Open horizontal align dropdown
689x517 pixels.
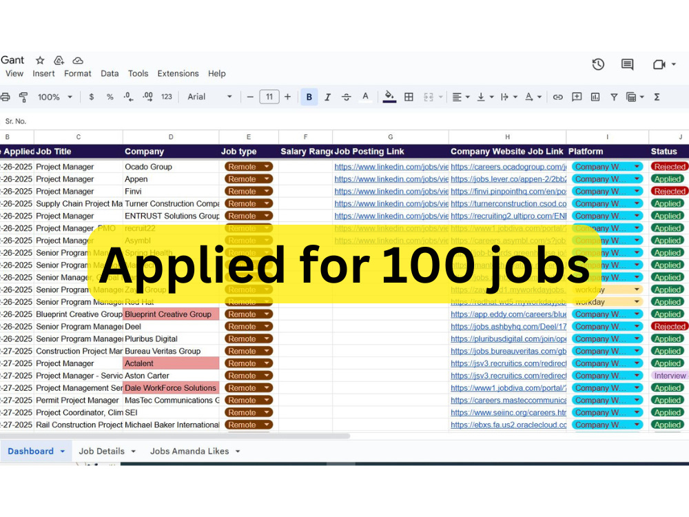[x=461, y=97]
